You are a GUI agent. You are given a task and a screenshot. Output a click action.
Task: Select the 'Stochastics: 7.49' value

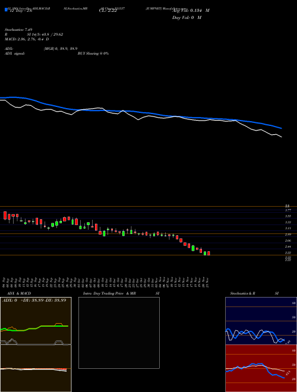click(18, 30)
